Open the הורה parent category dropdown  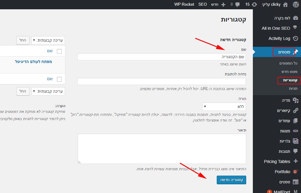pos(224,107)
